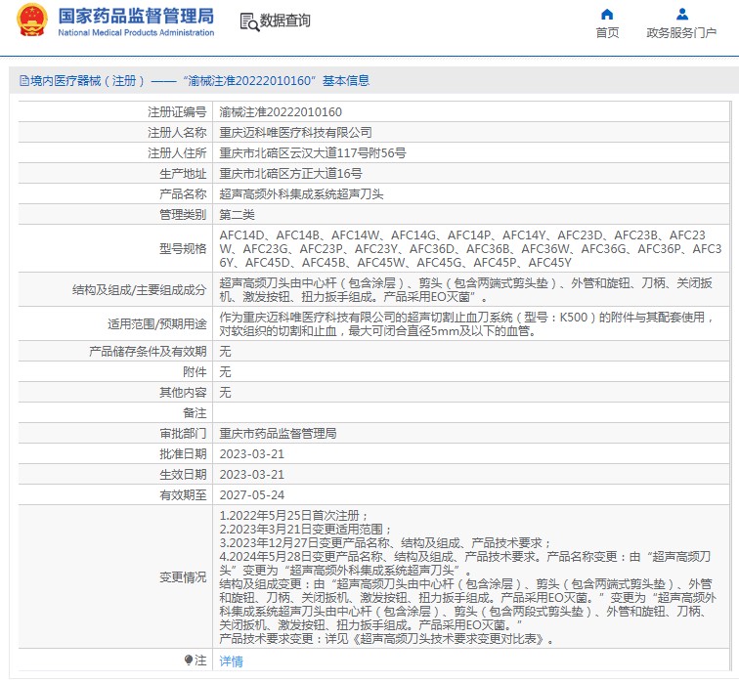Screen dimensions: 739x682
Task: Click the 适用范围/预期用途 label
Action: pos(157,324)
